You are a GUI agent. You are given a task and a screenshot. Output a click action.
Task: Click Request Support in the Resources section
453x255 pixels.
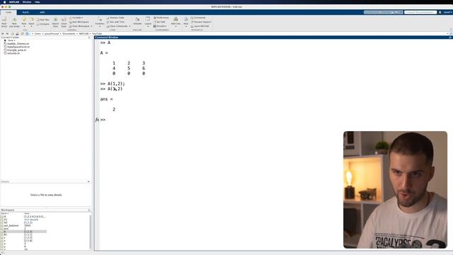(x=201, y=22)
